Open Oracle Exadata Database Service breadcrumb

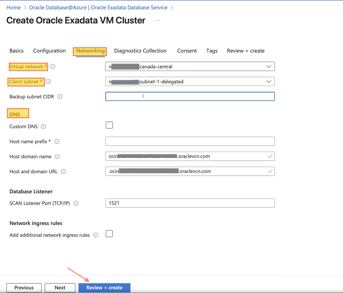pos(98,7)
